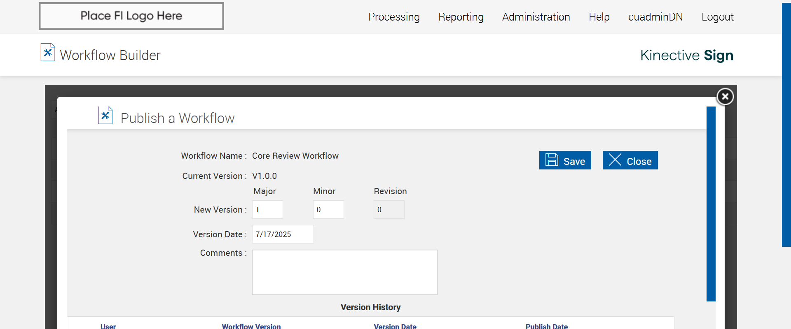Focus the Major version number field
Image resolution: width=791 pixels, height=329 pixels.
(267, 210)
